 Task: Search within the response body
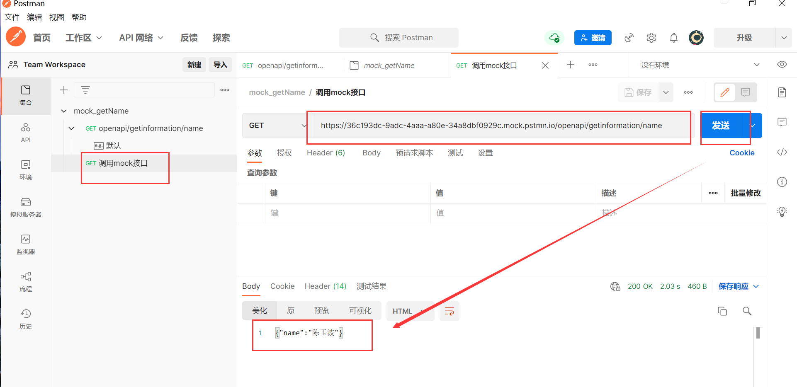747,311
